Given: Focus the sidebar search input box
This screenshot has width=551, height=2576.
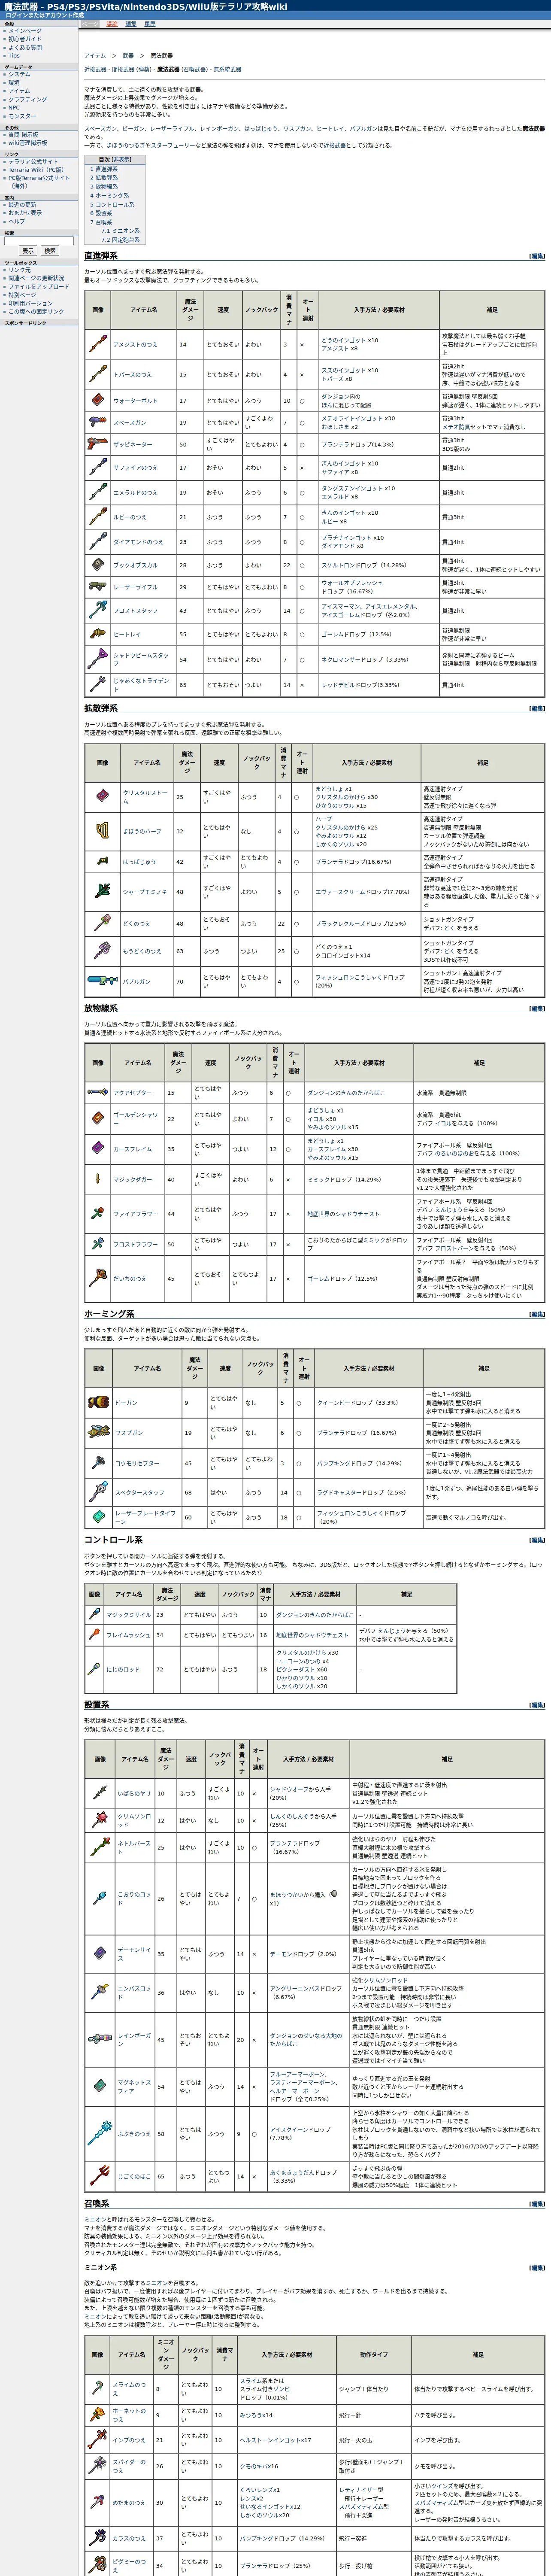Looking at the screenshot, I should (39, 240).
